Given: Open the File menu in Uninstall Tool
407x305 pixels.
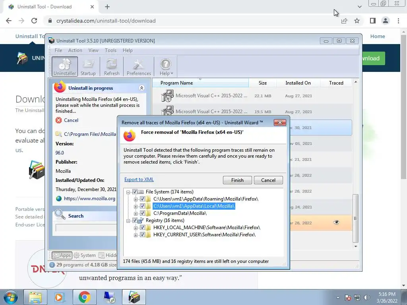Looking at the screenshot, I should tap(58, 50).
